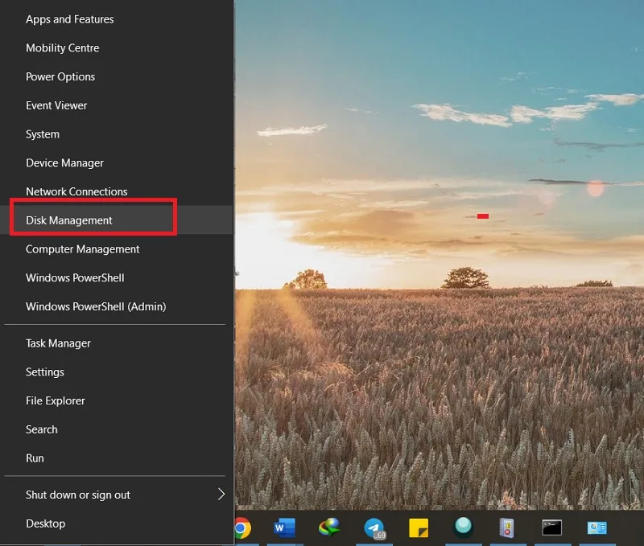Choose Disk Management

tap(117, 220)
